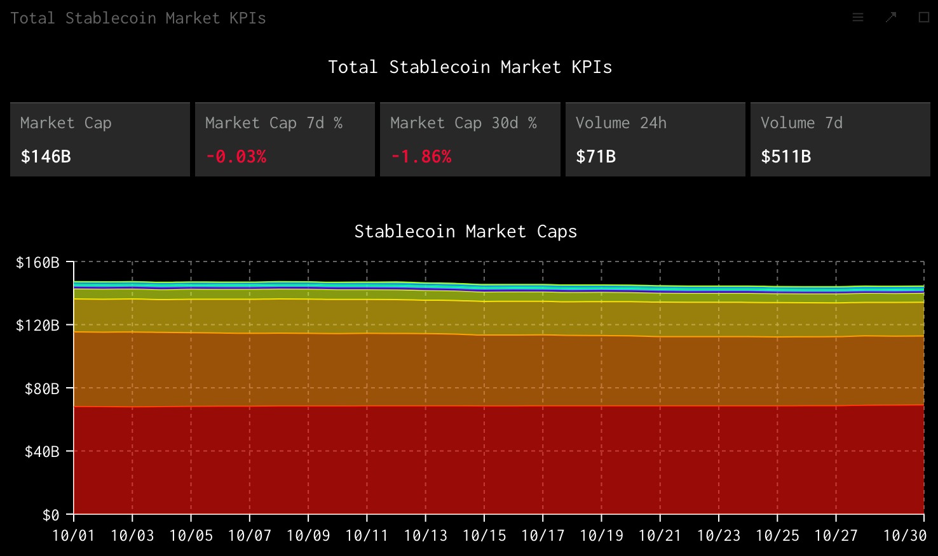The height and width of the screenshot is (556, 938).
Task: Click the square maximize panel icon
Action: (x=924, y=18)
